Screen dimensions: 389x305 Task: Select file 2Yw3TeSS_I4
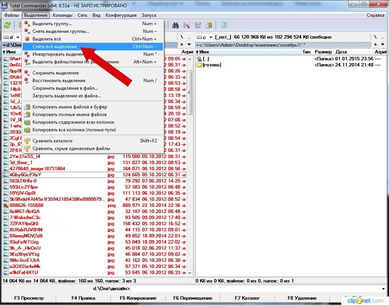pyautogui.click(x=94, y=157)
